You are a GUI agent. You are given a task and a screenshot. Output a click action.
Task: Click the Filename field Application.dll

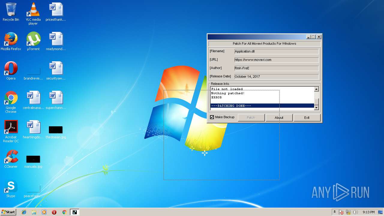point(276,51)
